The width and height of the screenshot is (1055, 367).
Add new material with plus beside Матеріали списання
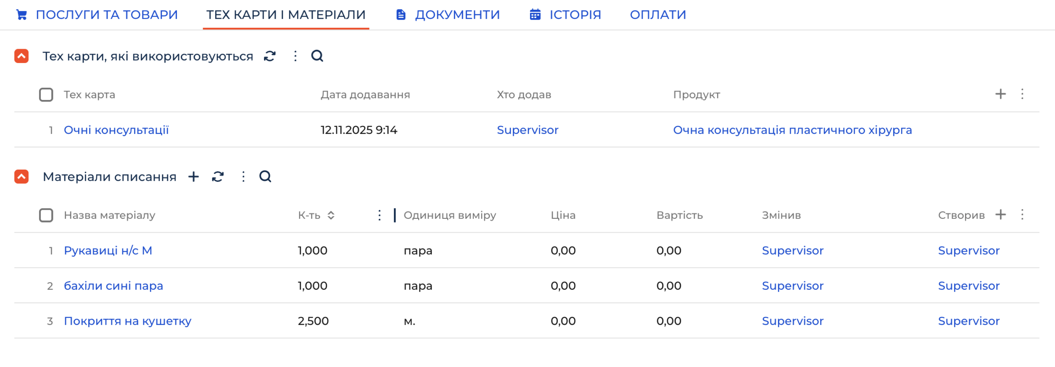pos(193,176)
